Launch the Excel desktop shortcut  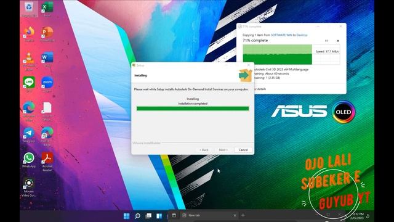click(47, 9)
